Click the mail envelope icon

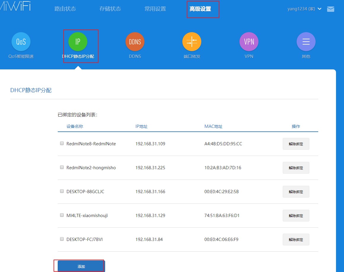tap(330, 9)
